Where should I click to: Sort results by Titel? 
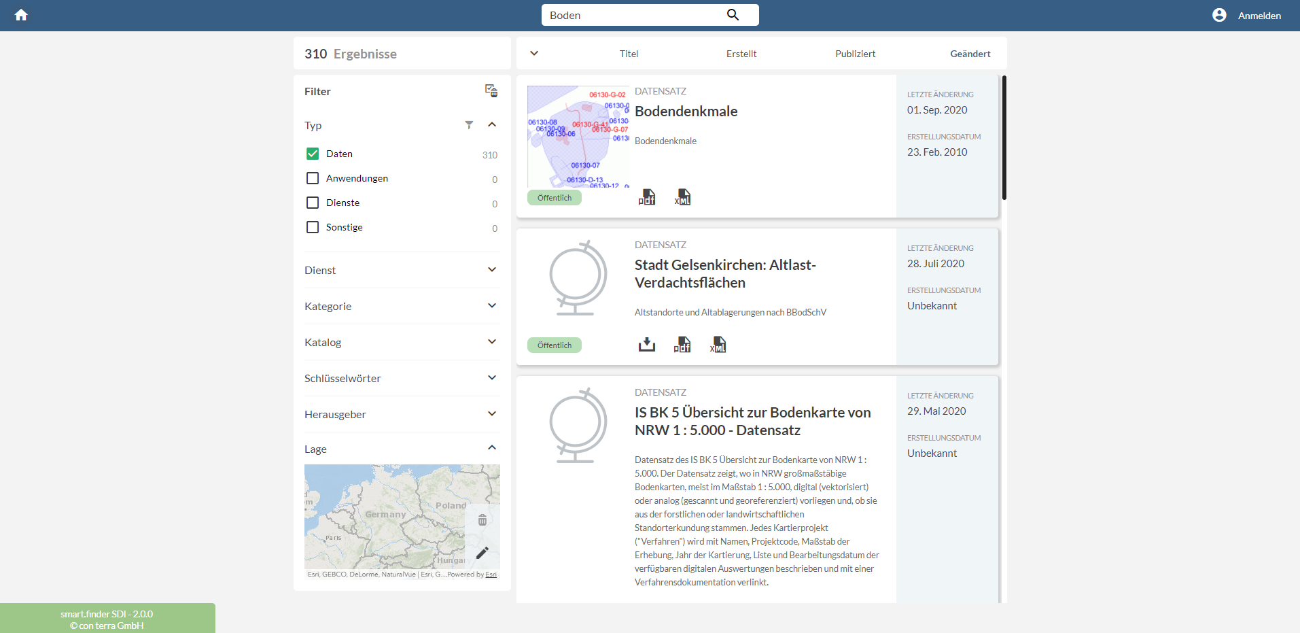[x=629, y=54]
